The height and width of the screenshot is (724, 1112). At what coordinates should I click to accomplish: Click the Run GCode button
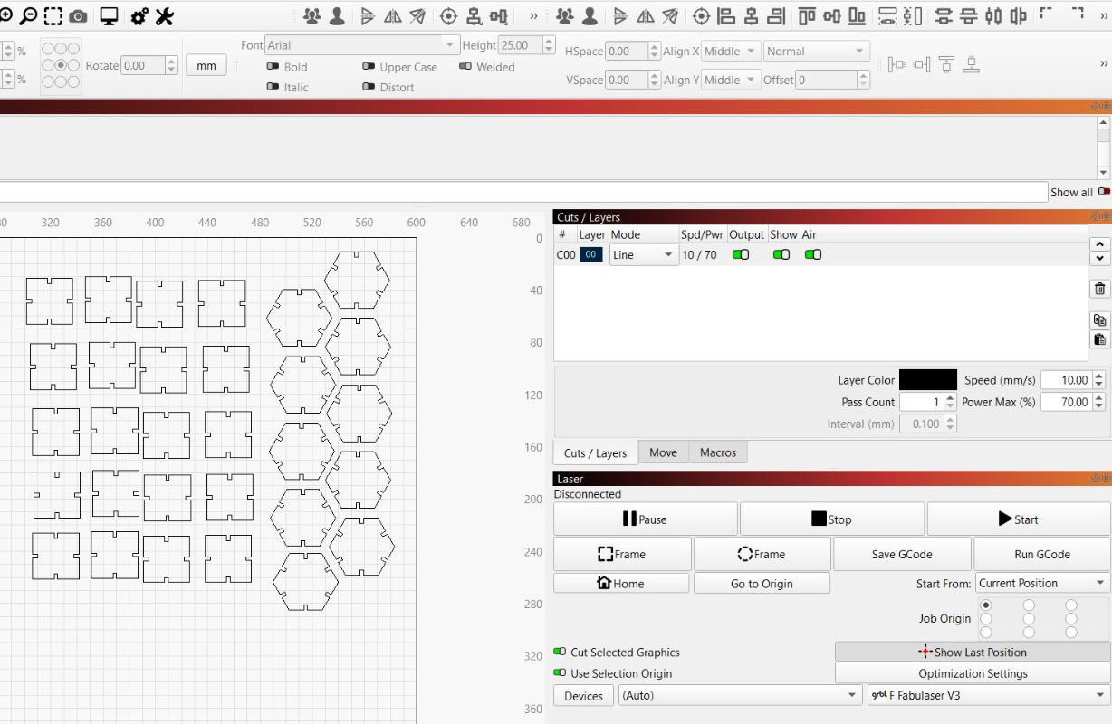(x=1042, y=554)
